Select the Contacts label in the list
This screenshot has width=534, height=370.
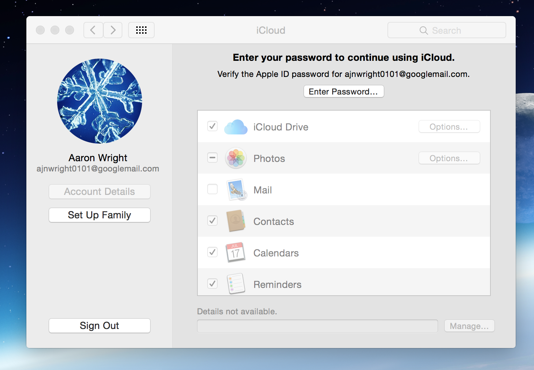click(x=274, y=222)
